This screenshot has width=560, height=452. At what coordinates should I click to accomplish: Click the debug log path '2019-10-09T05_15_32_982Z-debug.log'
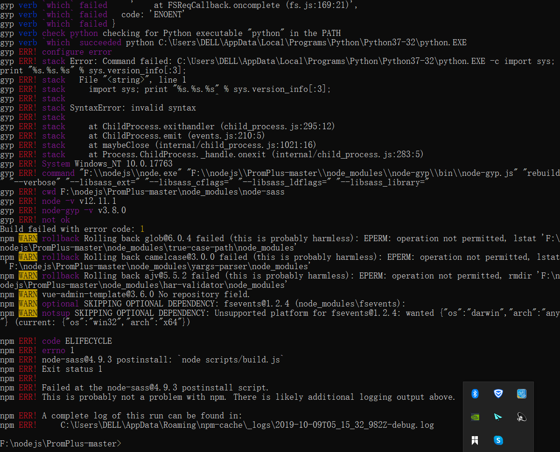pos(355,425)
